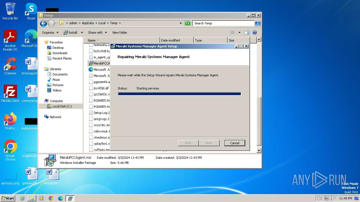Click the taskbar clock showing 11:45 PM
Screen dimensions: 360x202
point(346,198)
